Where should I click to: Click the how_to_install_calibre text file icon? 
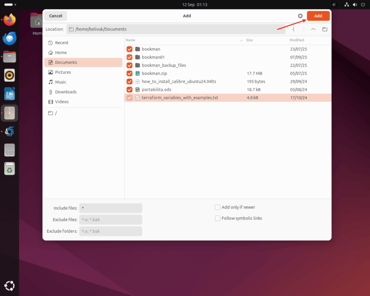click(x=138, y=81)
